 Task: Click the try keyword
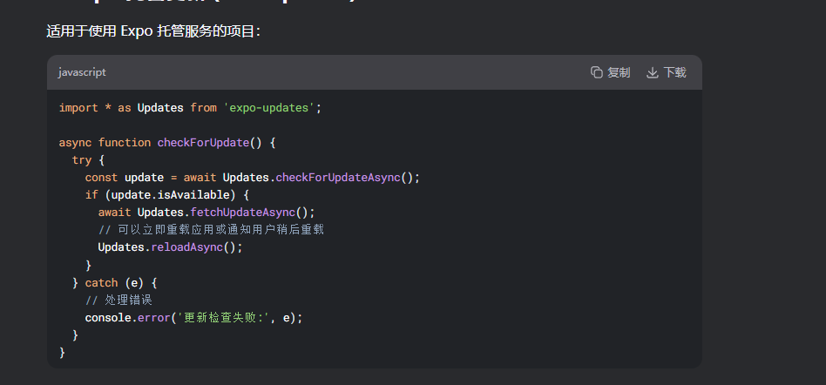(x=82, y=160)
